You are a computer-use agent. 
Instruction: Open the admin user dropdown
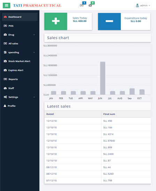point(143,6)
